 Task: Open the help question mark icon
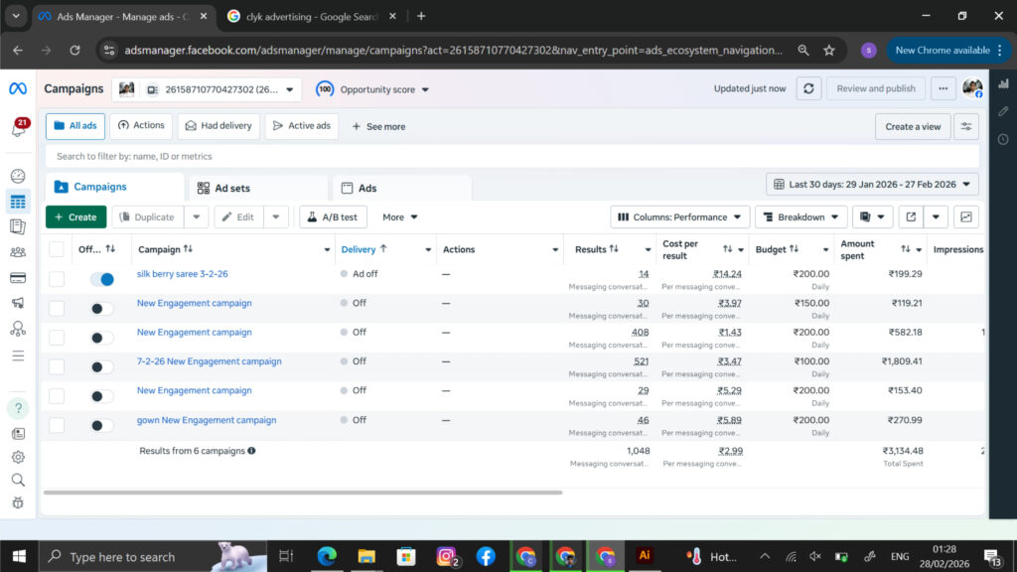(x=18, y=408)
